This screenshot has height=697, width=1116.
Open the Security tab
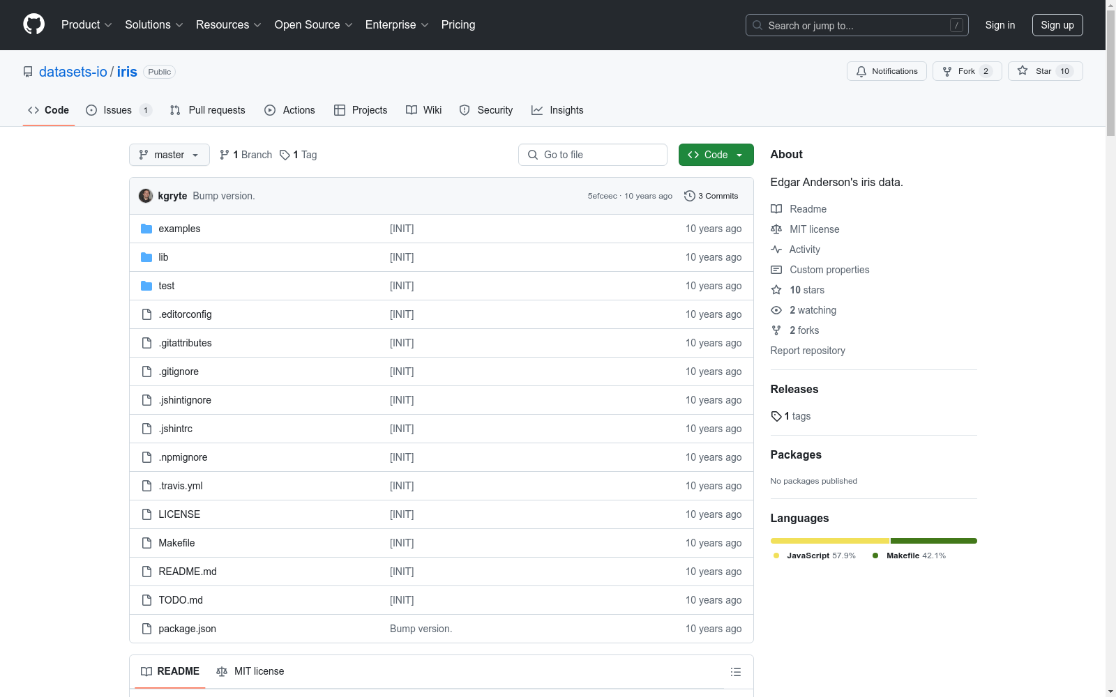tap(486, 110)
